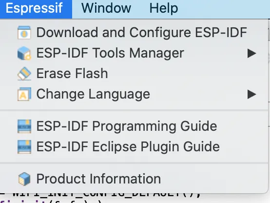This screenshot has width=270, height=203.
Task: Choose Download and Configure ESP-IDF
Action: pyautogui.click(x=134, y=32)
